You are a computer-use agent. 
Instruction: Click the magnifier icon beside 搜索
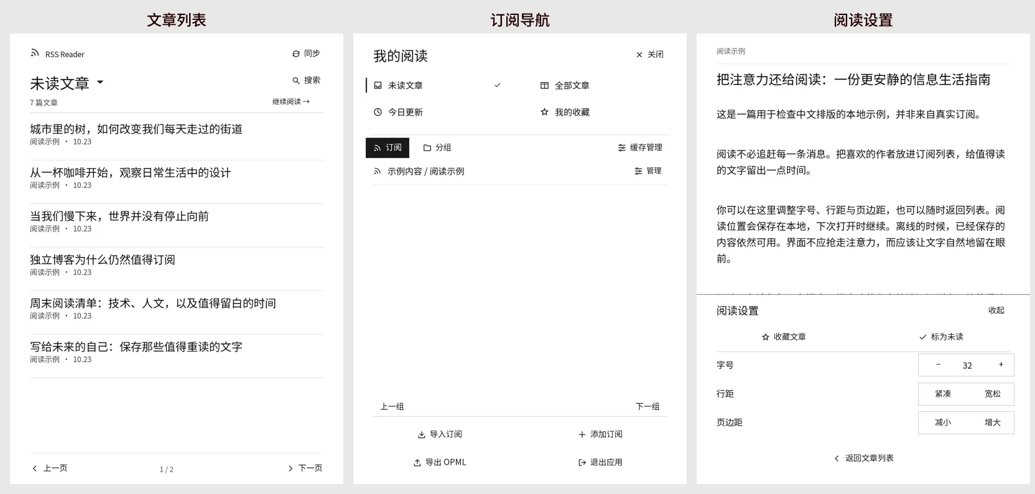tap(296, 80)
